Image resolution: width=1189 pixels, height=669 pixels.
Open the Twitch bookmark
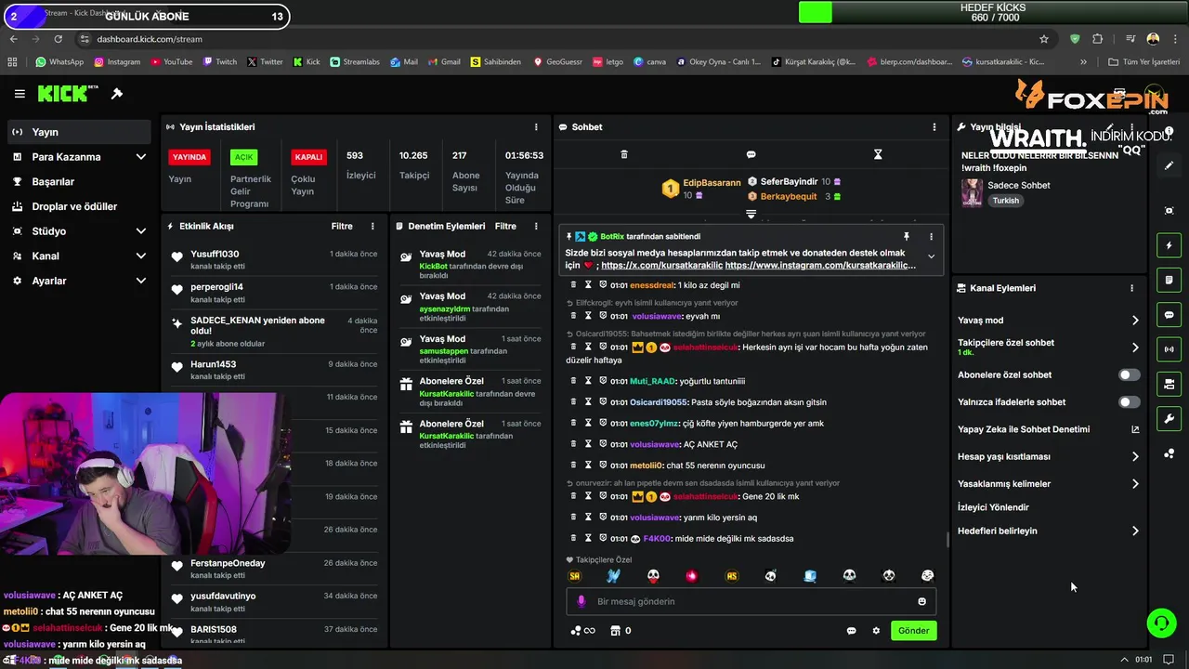[219, 62]
